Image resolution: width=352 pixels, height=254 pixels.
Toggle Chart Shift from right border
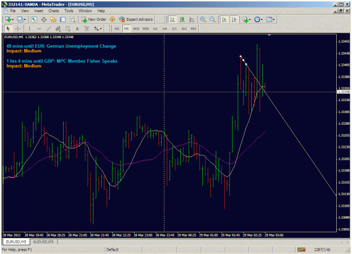point(234,20)
